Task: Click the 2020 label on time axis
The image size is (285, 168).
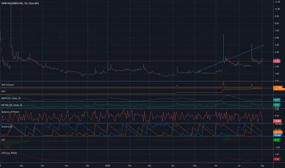Action: click(108, 166)
